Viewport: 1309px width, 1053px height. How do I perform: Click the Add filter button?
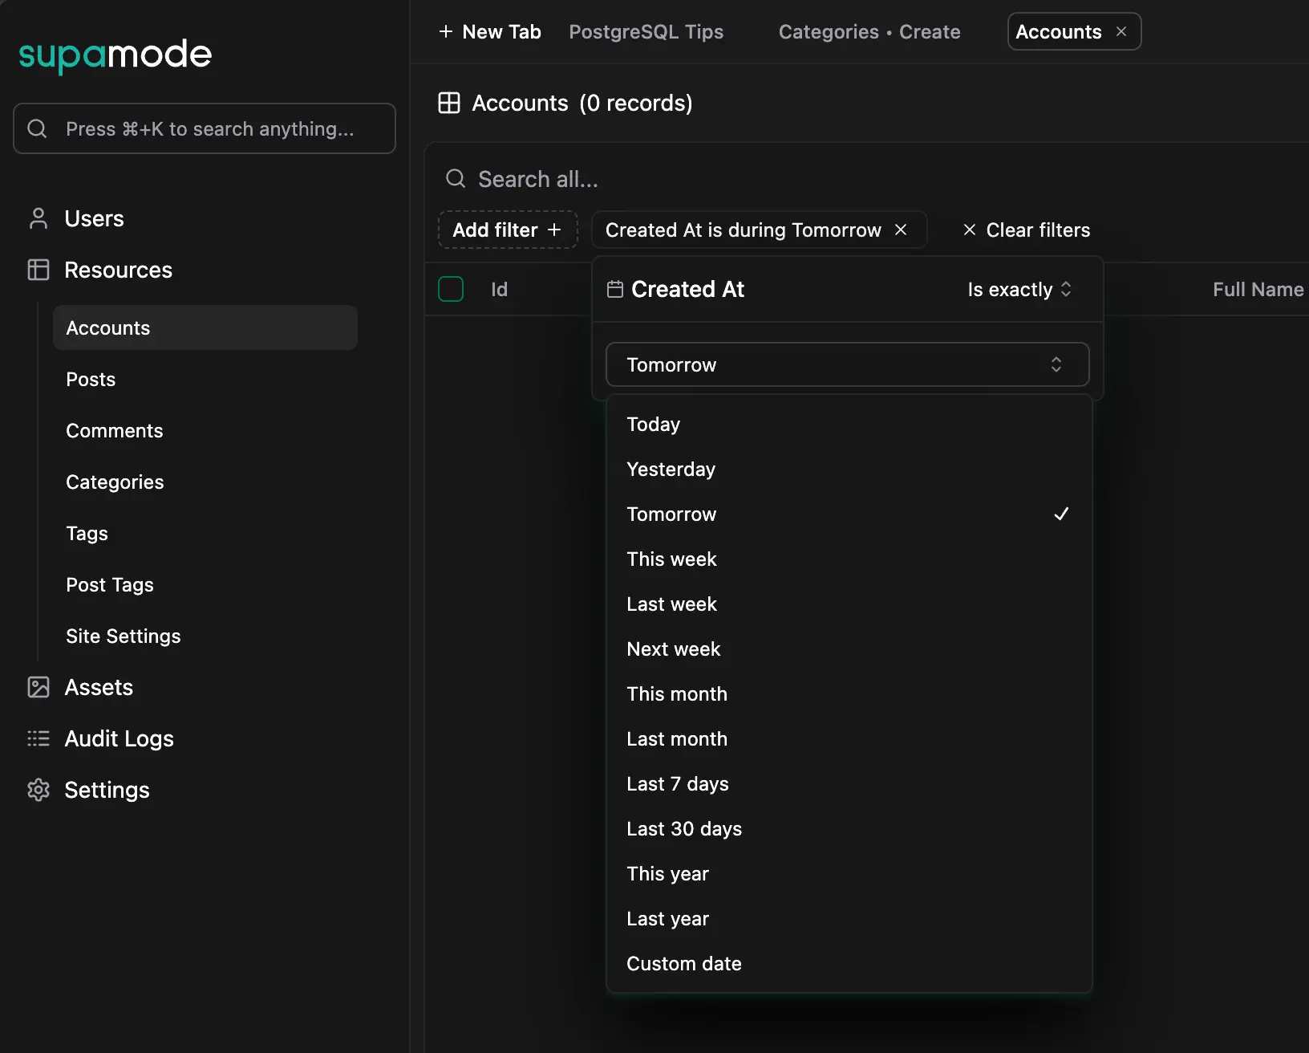508,230
